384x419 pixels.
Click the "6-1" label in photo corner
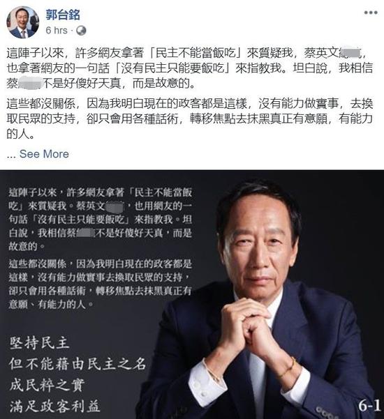[x=369, y=406]
